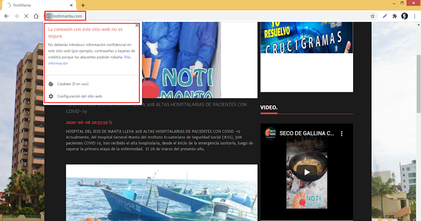Click site information icon in address bar
Image resolution: width=421 pixels, height=221 pixels.
[48, 16]
